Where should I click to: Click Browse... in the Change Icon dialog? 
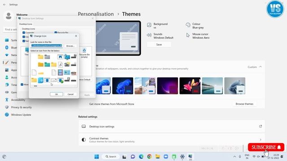pyautogui.click(x=70, y=46)
